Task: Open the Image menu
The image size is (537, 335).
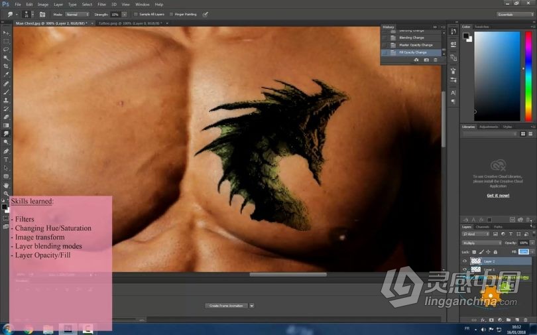Action: point(43,5)
